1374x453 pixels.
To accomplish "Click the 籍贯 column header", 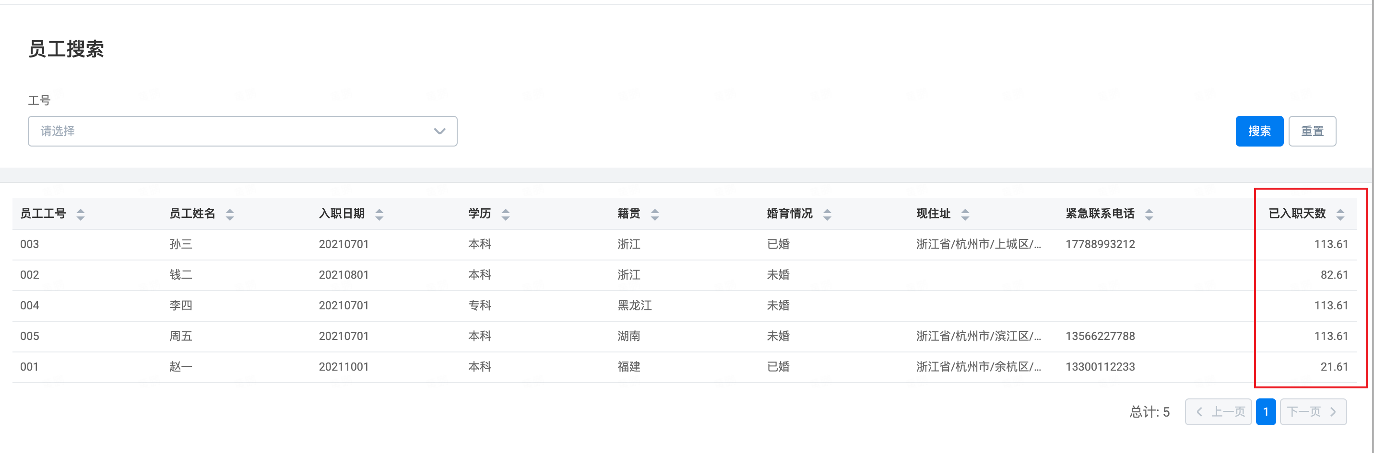I will pos(629,214).
